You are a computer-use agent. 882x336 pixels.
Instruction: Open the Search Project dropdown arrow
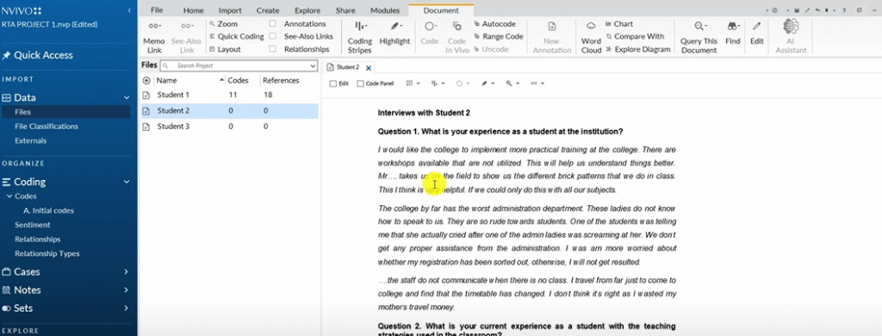pos(314,65)
